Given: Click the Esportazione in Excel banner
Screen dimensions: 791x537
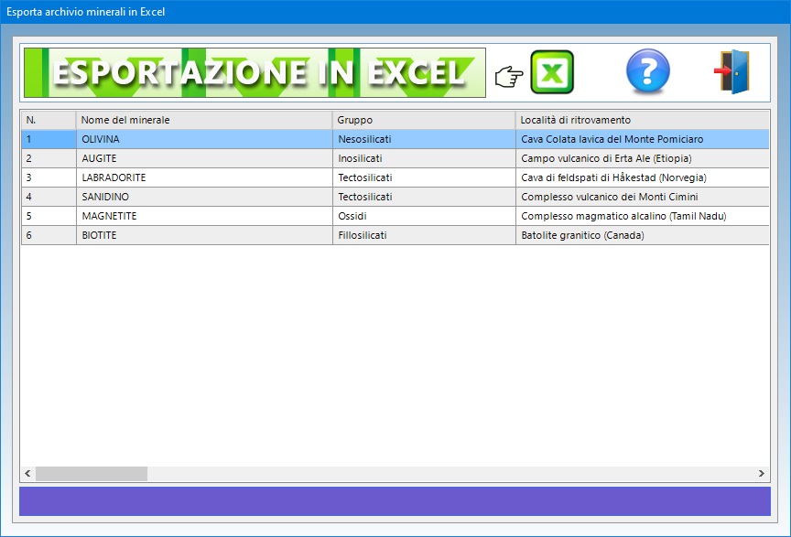Looking at the screenshot, I should coord(255,73).
